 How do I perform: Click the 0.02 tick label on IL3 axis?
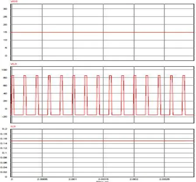(x=4, y=172)
